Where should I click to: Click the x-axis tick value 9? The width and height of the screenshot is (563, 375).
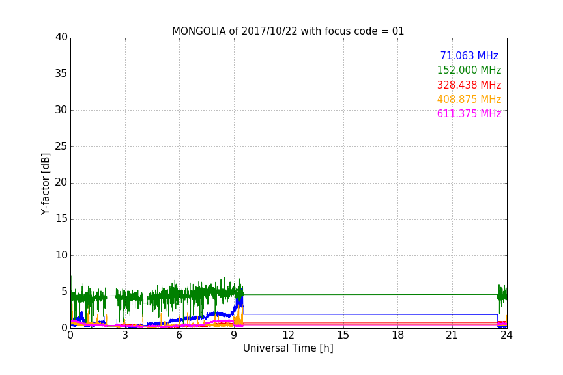point(234,335)
